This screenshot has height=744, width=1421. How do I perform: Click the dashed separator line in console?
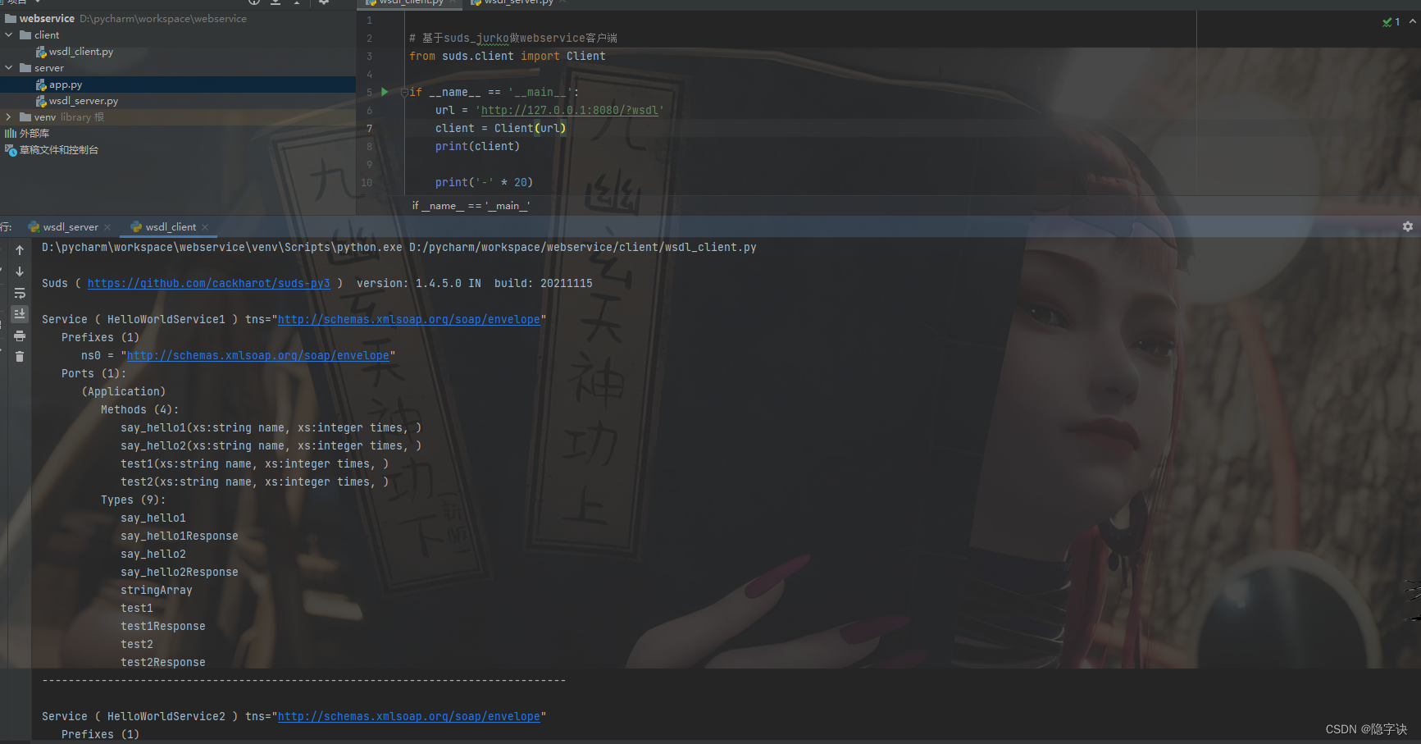tap(304, 680)
